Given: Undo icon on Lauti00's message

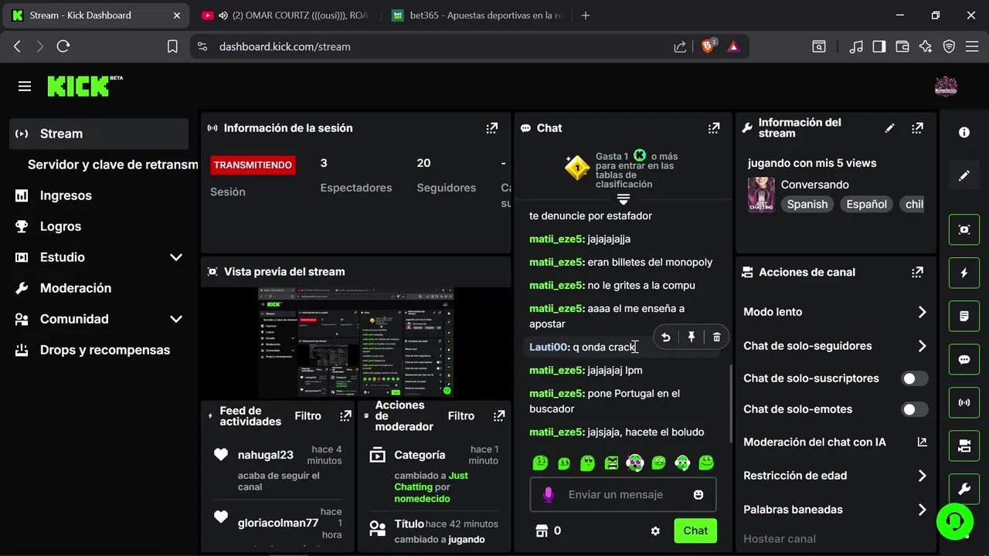Looking at the screenshot, I should tap(666, 337).
